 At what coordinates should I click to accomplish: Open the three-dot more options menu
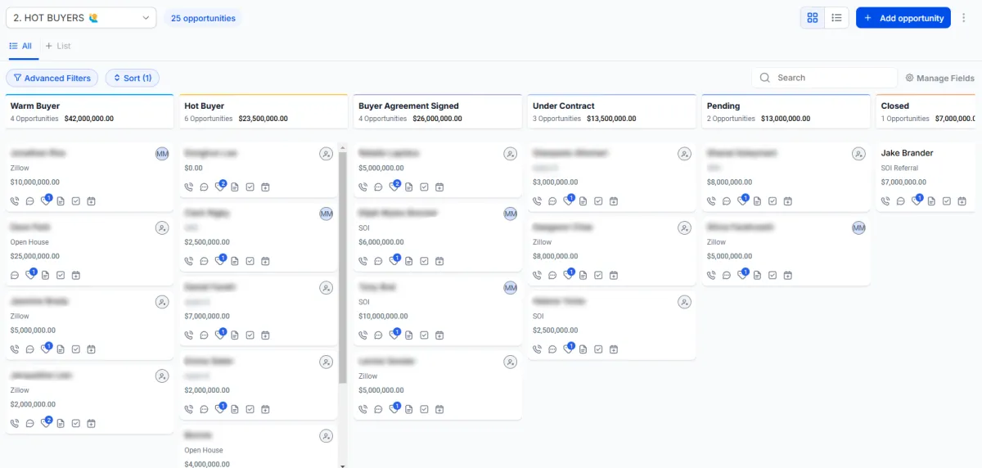(963, 17)
